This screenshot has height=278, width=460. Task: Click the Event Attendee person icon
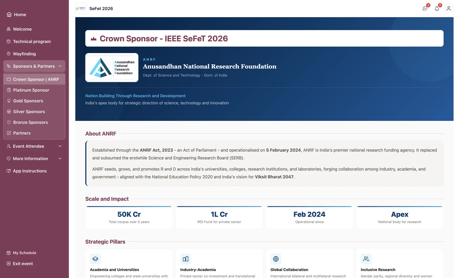click(x=9, y=146)
